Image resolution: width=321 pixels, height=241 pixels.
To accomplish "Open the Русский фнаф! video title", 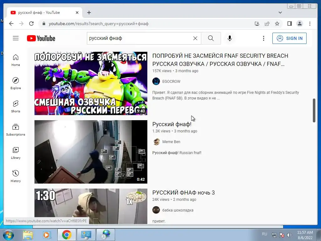I will pyautogui.click(x=172, y=124).
